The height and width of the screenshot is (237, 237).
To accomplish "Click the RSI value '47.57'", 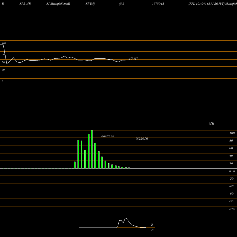I will point(134,59).
